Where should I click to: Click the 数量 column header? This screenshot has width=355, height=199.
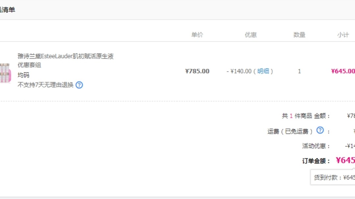(299, 34)
